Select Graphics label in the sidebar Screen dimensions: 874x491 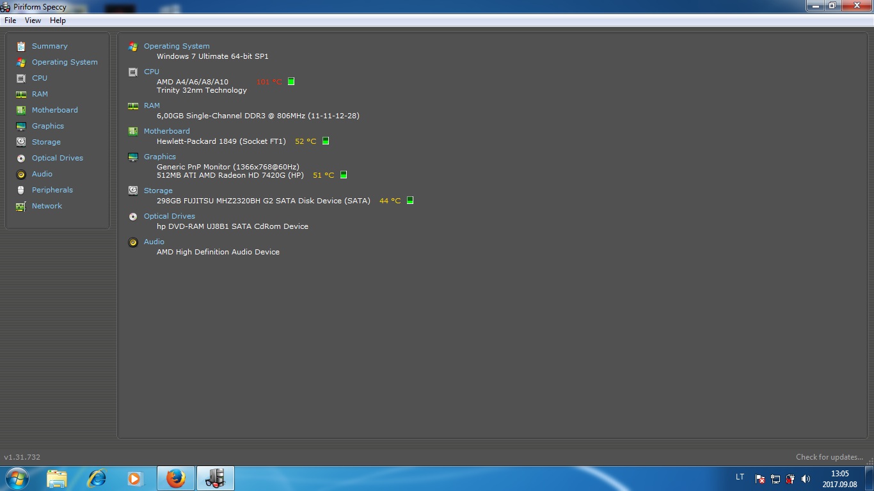click(x=48, y=126)
